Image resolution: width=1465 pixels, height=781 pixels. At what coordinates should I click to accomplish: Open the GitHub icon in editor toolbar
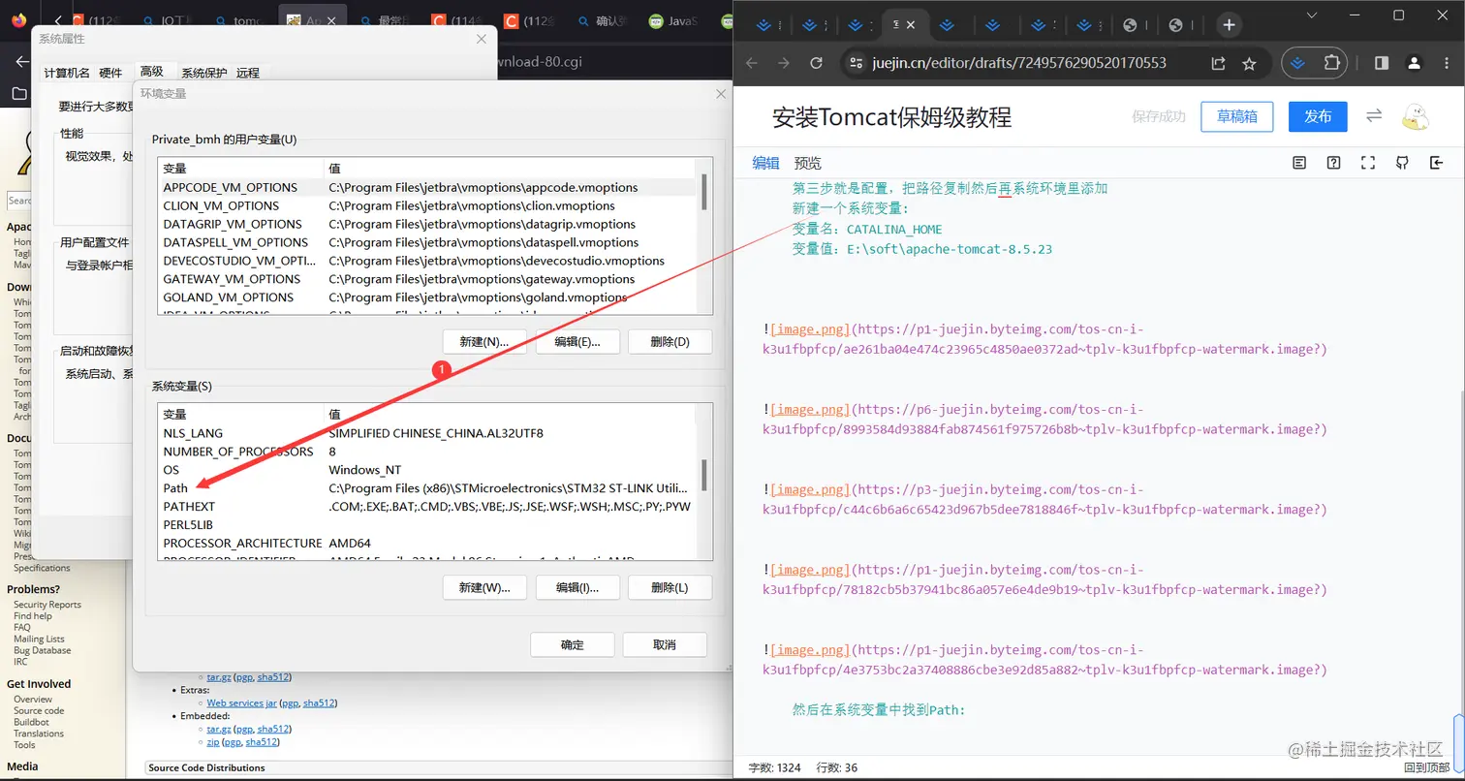[1402, 163]
